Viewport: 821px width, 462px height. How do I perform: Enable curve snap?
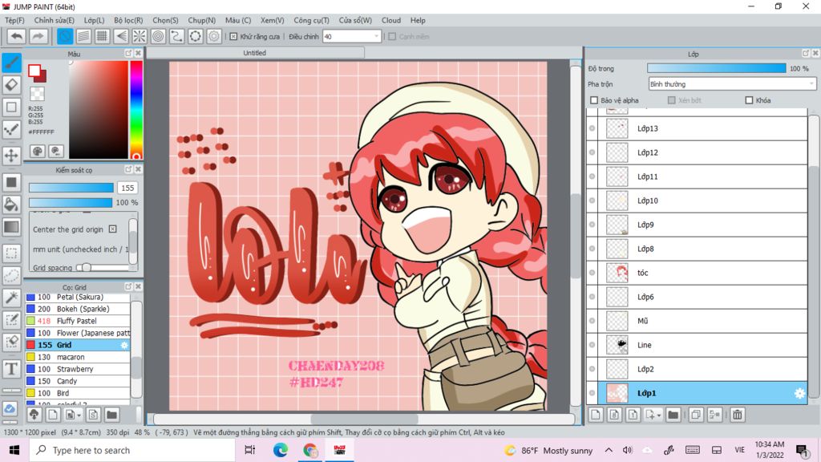177,36
